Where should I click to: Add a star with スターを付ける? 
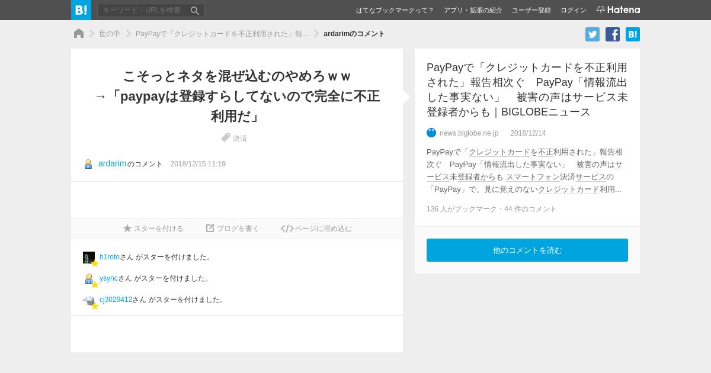[x=153, y=229]
